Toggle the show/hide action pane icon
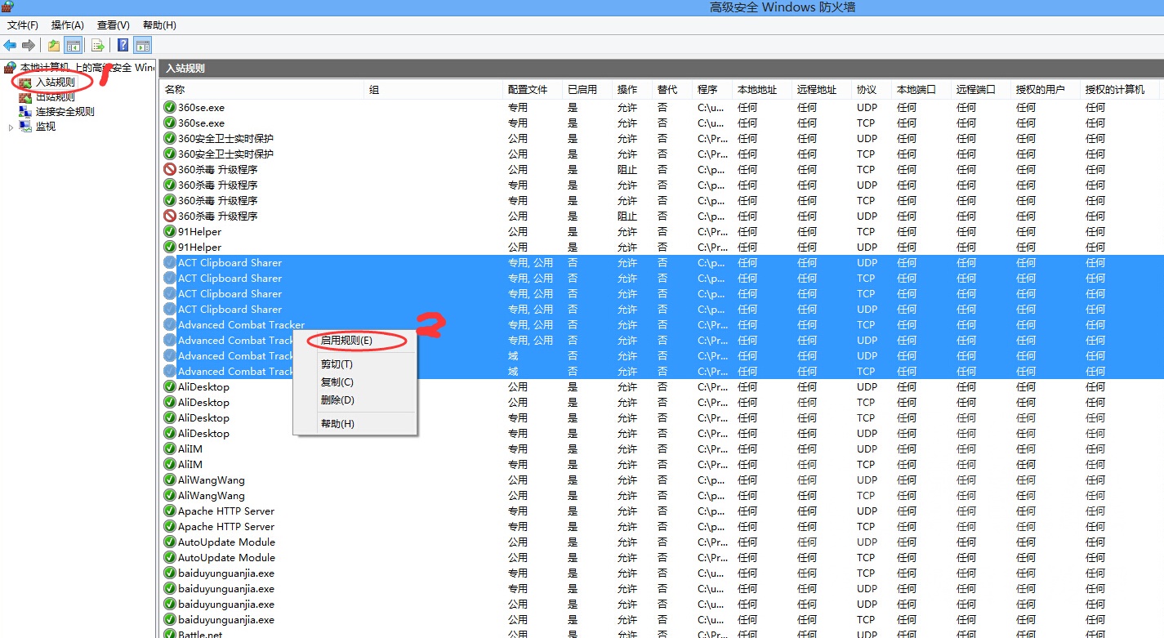Image resolution: width=1164 pixels, height=638 pixels. click(143, 45)
